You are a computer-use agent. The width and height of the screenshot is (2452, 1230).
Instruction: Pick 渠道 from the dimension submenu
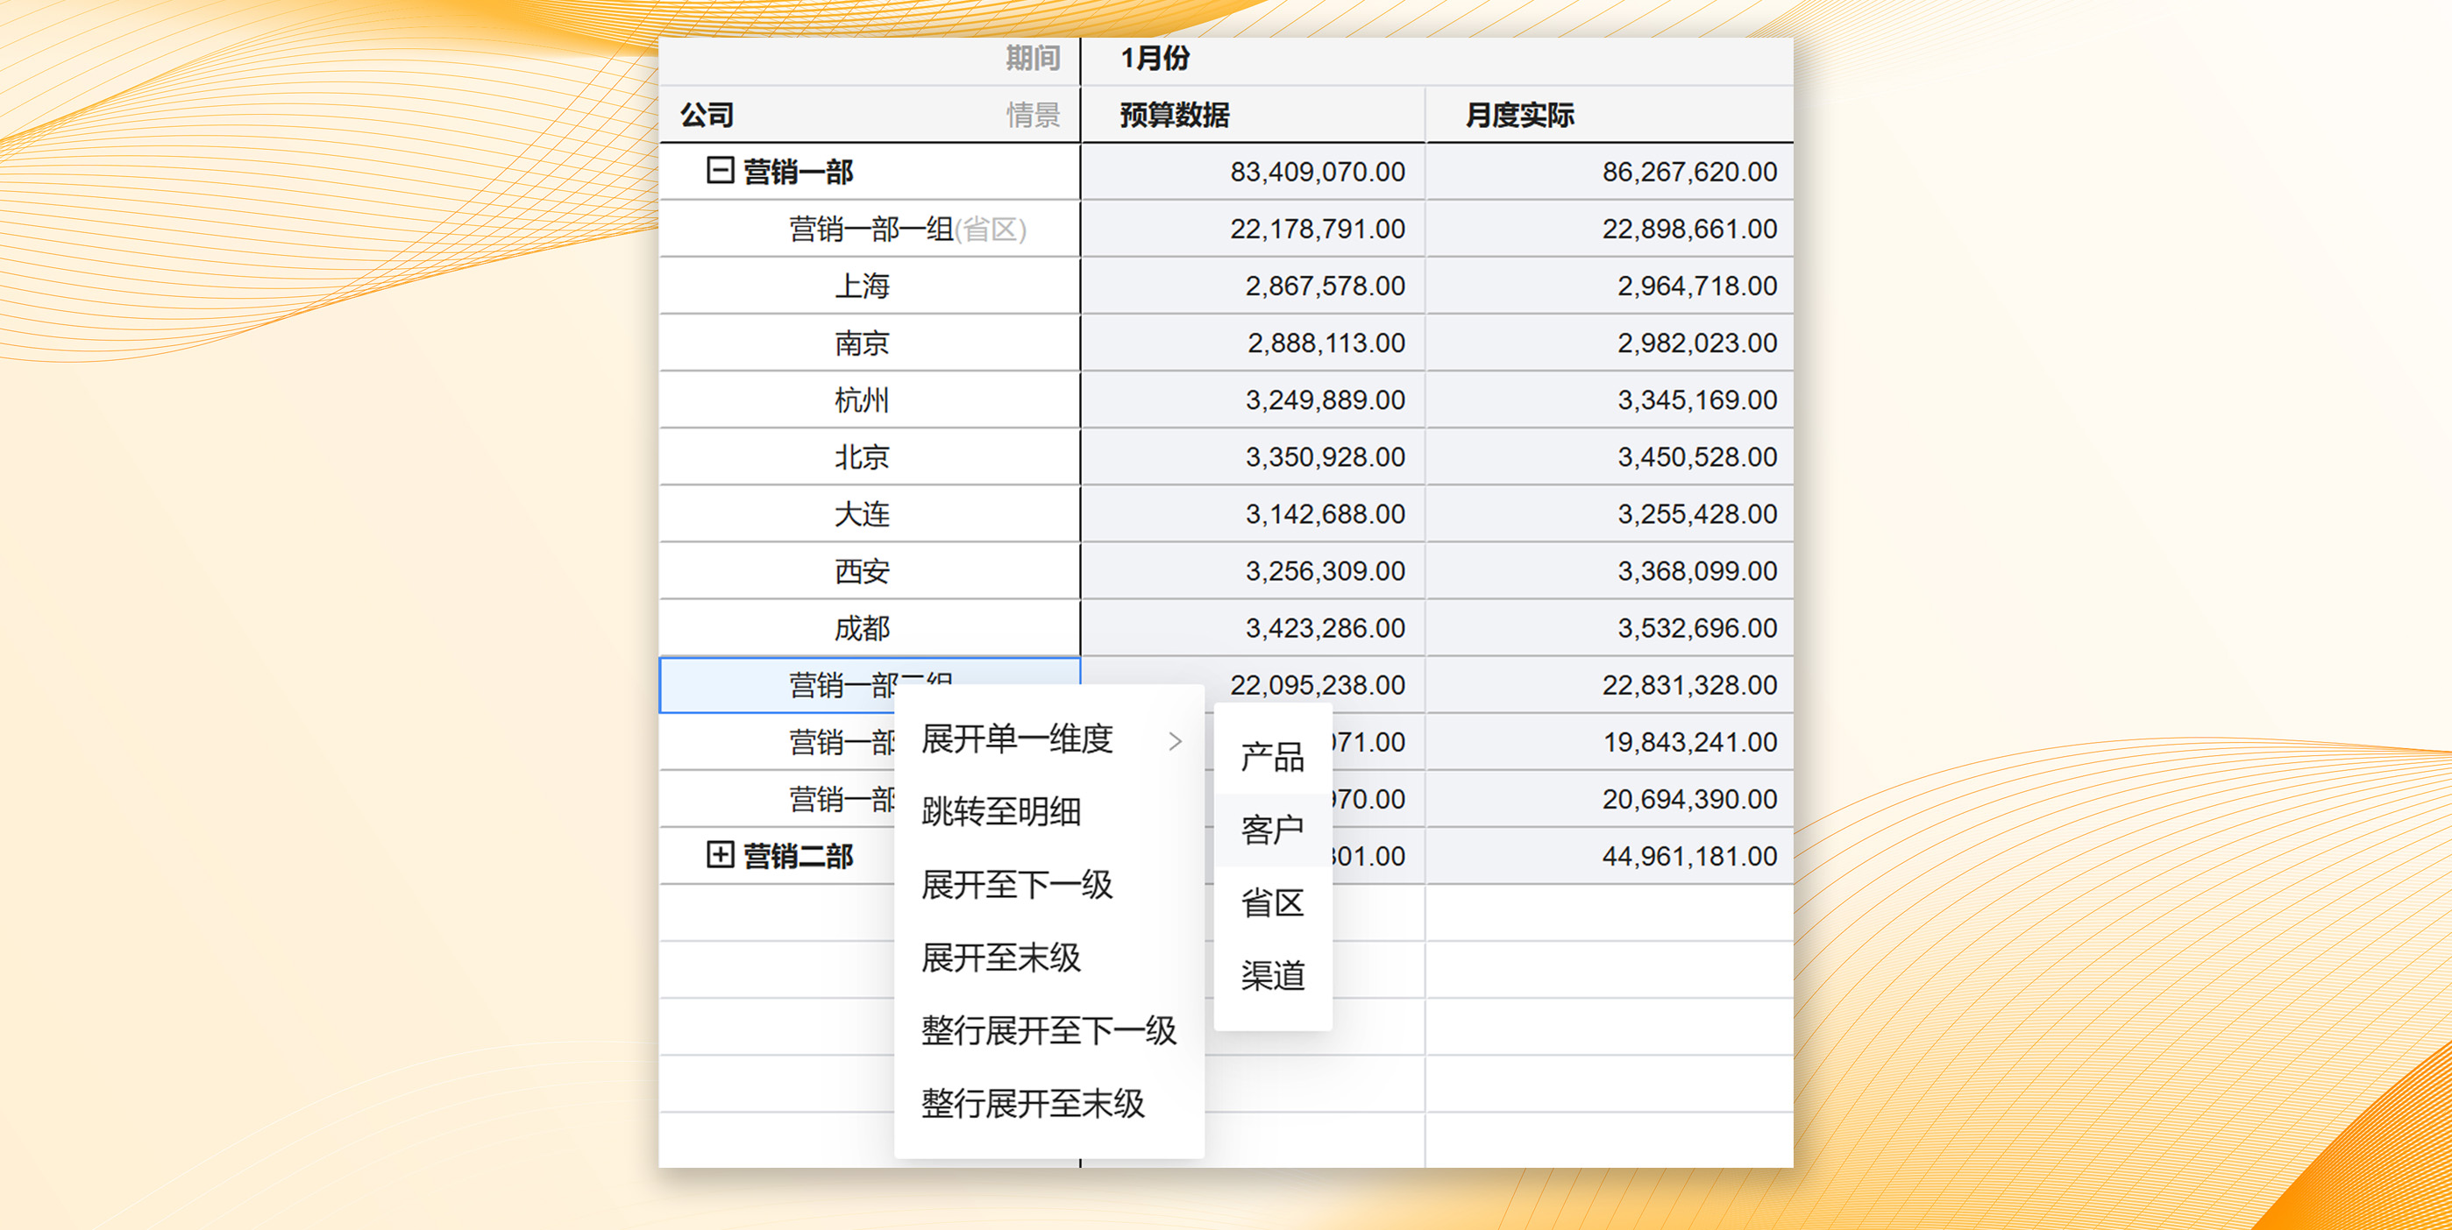(x=1273, y=974)
